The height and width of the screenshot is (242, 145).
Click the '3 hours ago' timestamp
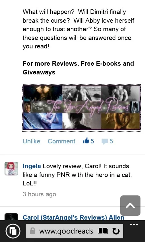(x=39, y=194)
